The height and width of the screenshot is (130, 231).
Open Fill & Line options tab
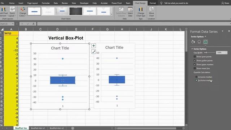point(193,42)
